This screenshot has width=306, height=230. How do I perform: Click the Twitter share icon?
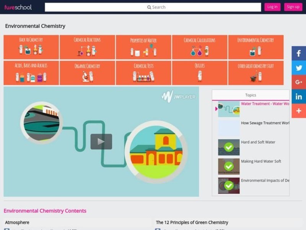coord(299,68)
